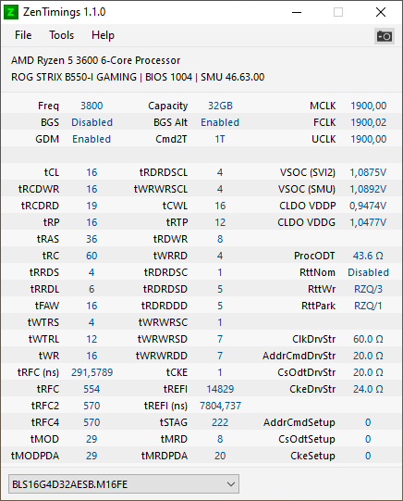
Task: Click the disabled maximize button
Action: pos(338,12)
